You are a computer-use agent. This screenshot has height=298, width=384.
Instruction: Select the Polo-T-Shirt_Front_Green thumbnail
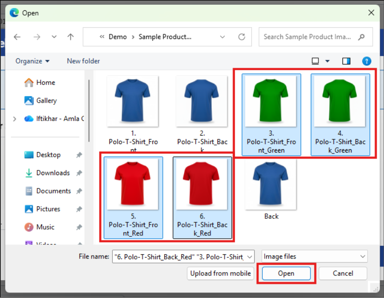click(271, 114)
